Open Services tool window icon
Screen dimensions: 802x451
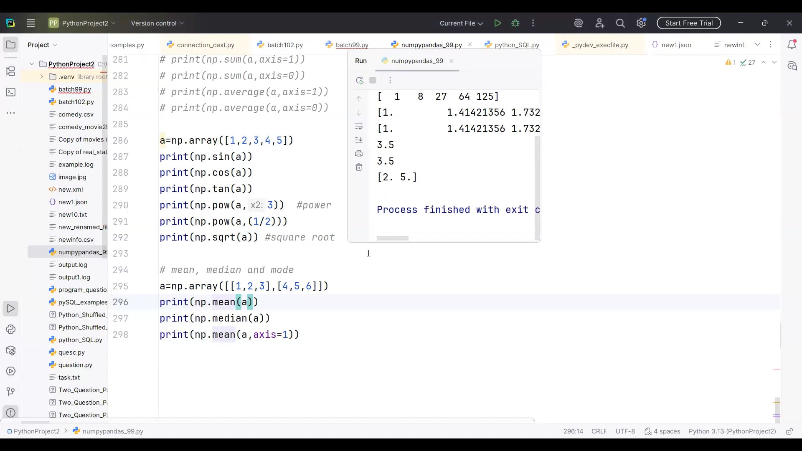(11, 371)
